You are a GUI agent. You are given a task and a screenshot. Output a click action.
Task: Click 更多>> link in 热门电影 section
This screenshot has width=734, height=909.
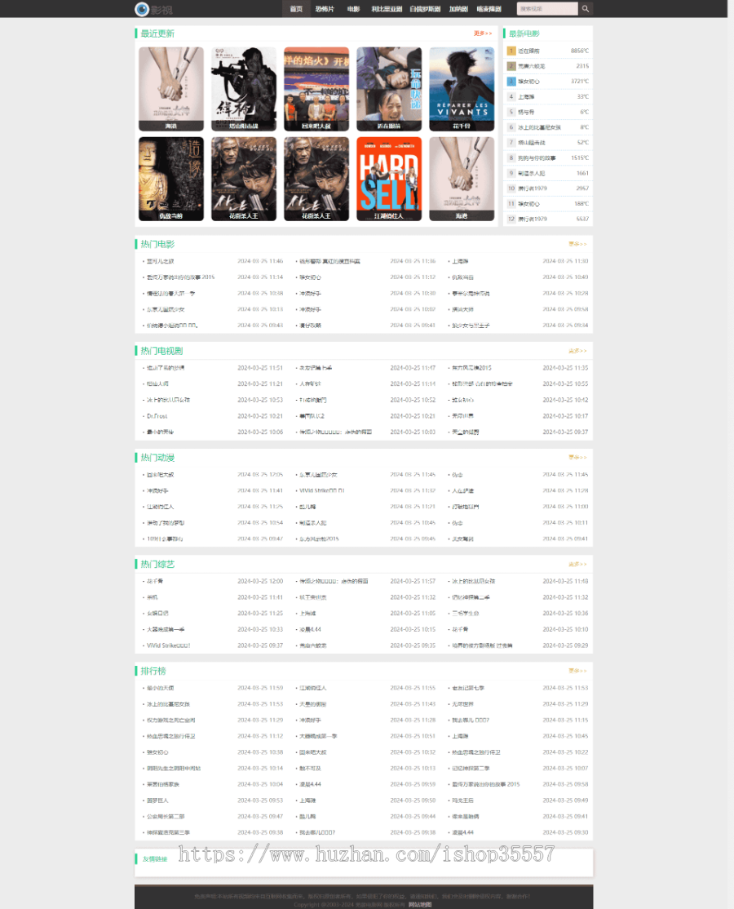577,244
